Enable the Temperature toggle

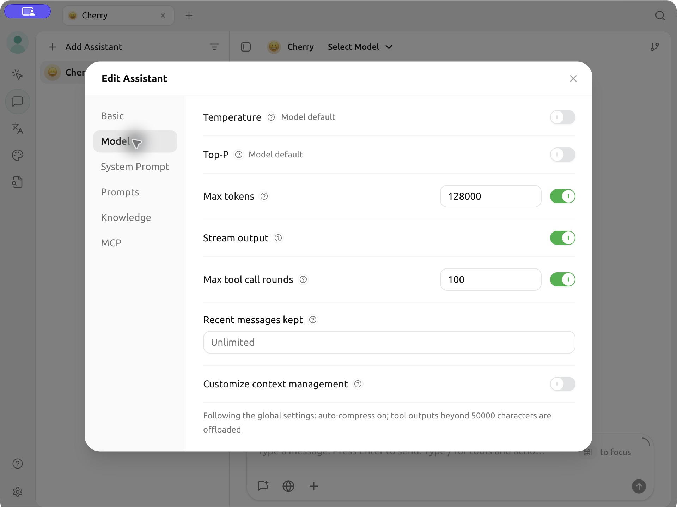tap(563, 117)
